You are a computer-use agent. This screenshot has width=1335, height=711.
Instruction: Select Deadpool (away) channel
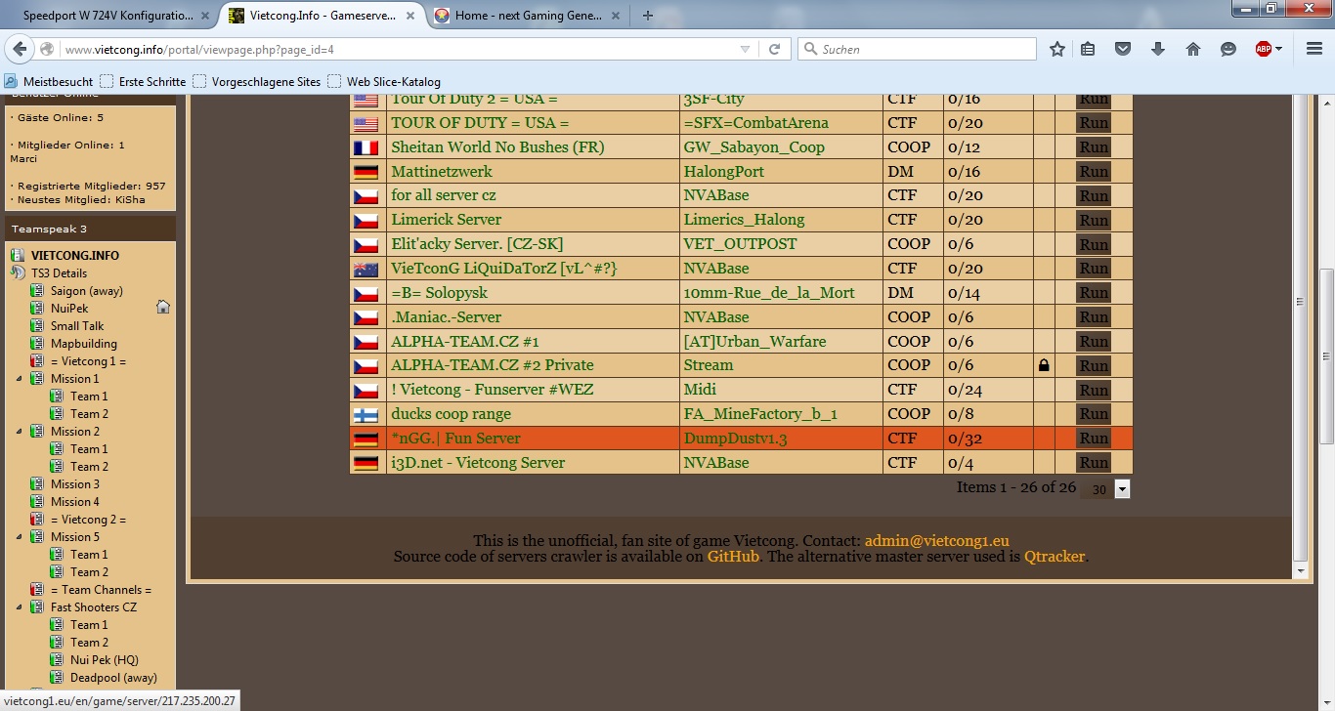click(x=113, y=678)
